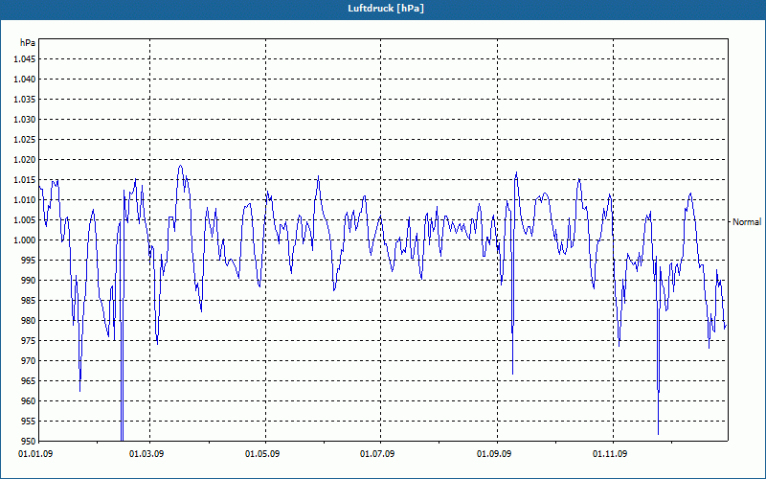Click the Luftdruck [hPa] title bar
This screenshot has height=479, width=766.
click(x=383, y=9)
